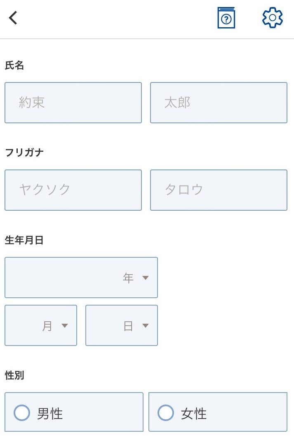Open settings via the gear icon
Viewport: 294px width, 447px height.
click(x=273, y=18)
